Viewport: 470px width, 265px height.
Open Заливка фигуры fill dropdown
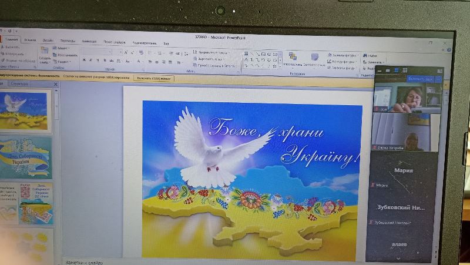[343, 55]
